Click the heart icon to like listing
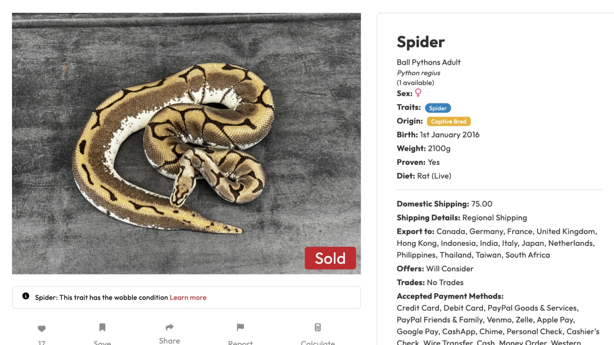 [x=42, y=329]
